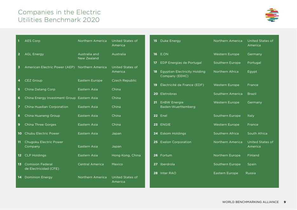The height and width of the screenshot is (210, 297).
Task: Select the "E.ON" company name
Action: tap(164, 54)
